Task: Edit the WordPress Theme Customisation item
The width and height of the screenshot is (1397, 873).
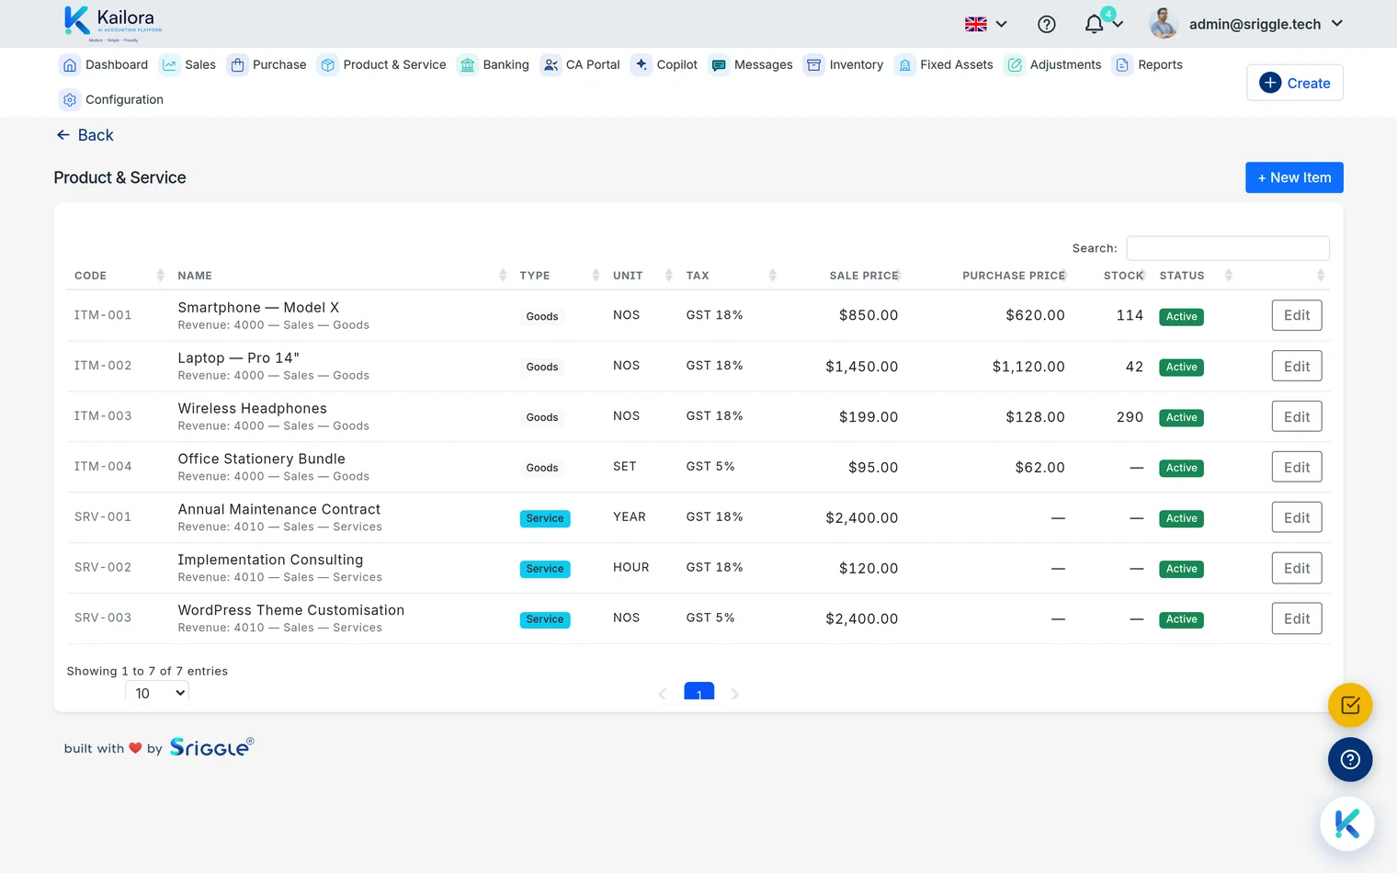Action: tap(1297, 618)
